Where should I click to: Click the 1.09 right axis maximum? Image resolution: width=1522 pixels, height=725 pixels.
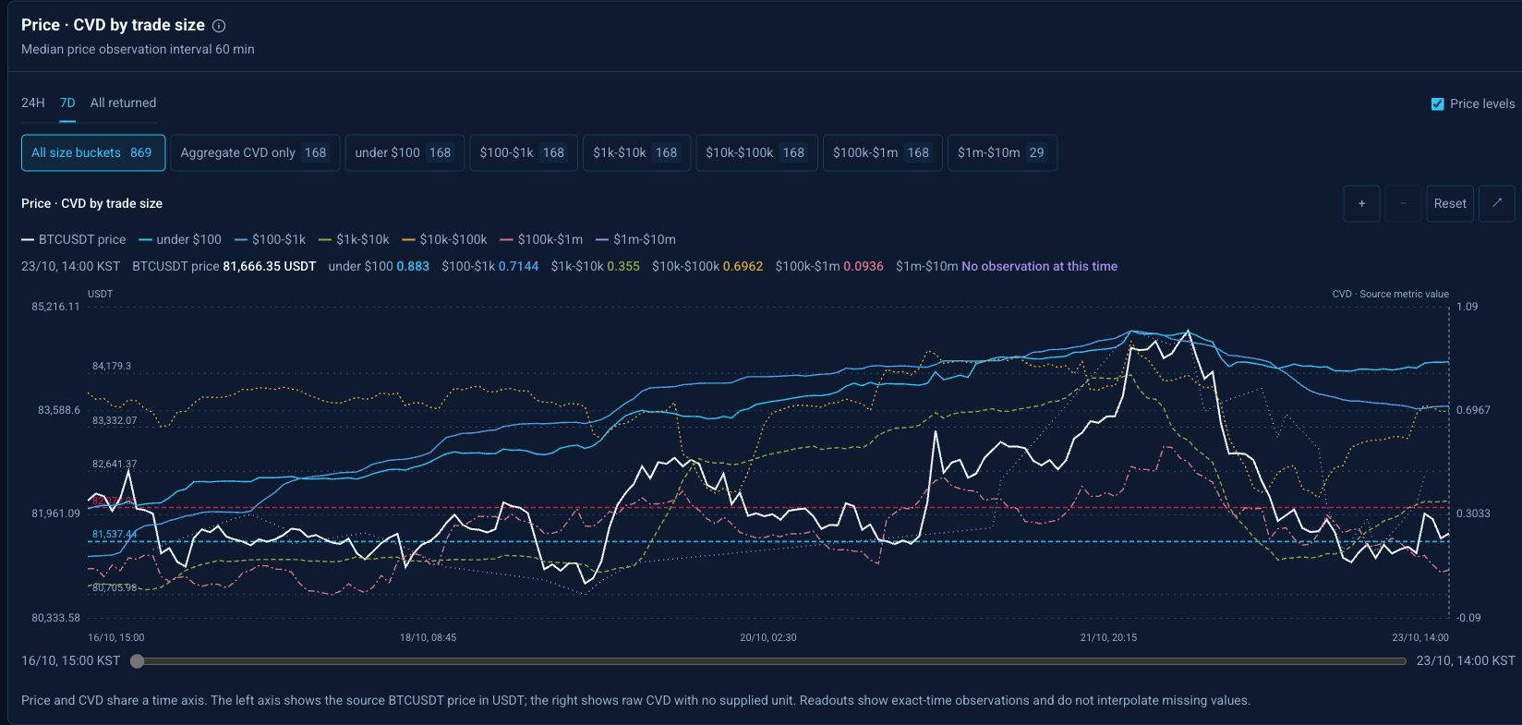tap(1467, 307)
